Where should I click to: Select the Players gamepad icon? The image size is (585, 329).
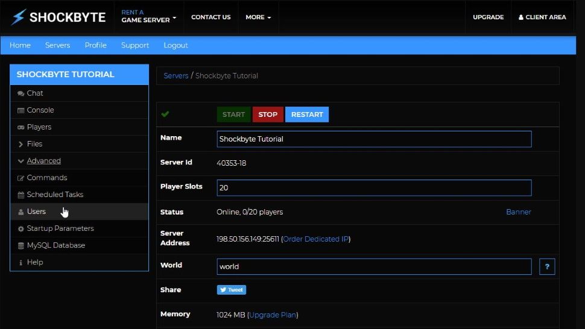pos(21,127)
